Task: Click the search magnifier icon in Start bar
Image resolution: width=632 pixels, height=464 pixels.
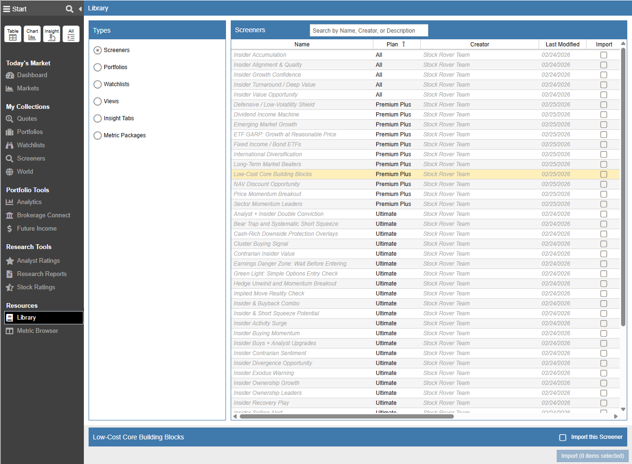Action: click(x=70, y=9)
